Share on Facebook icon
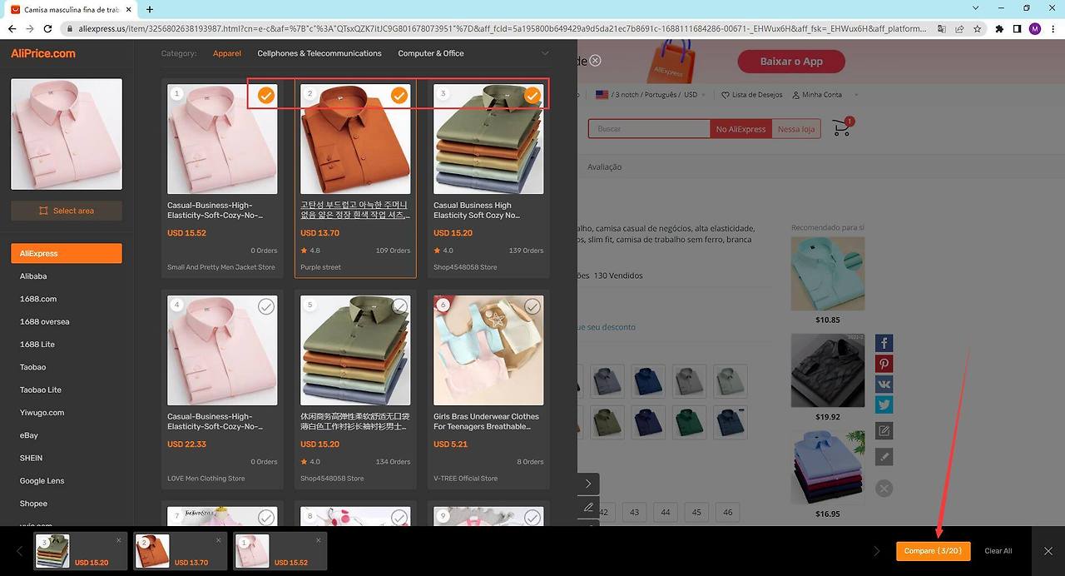 tap(884, 343)
